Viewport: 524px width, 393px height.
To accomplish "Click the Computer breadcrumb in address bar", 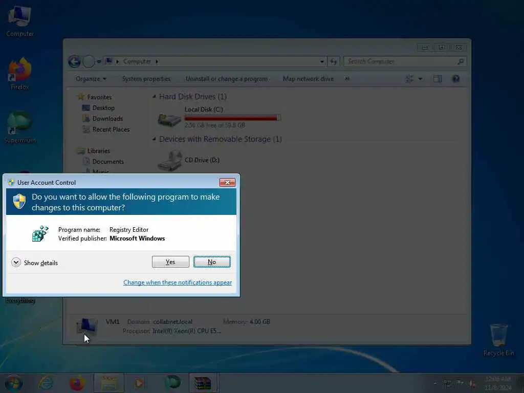I will 137,61.
